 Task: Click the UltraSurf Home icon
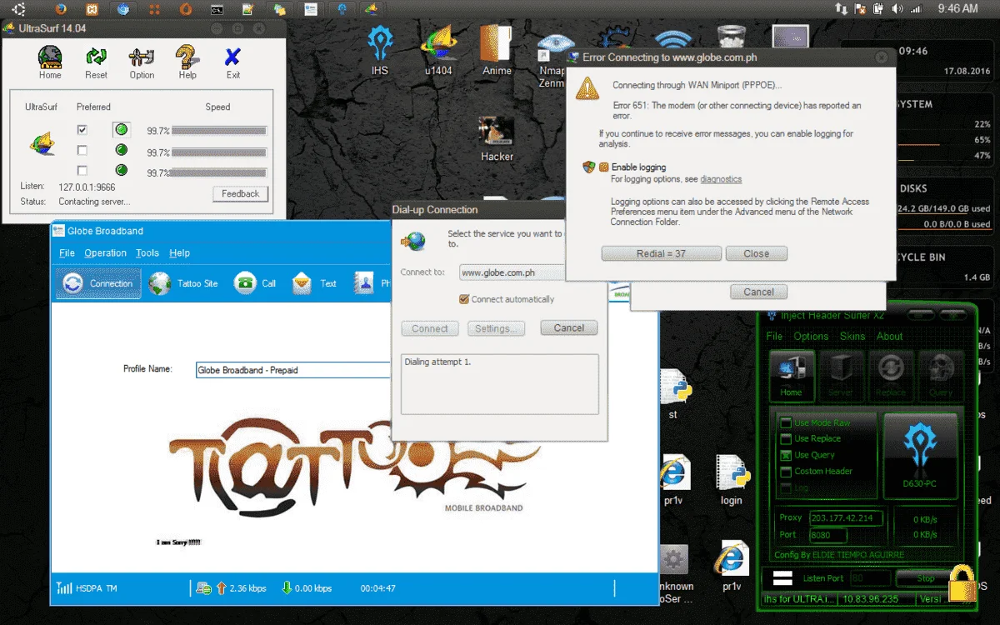click(50, 57)
